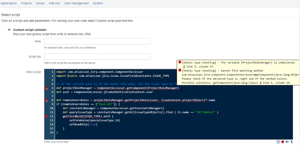
Task: Click the red error marker on line 12
Action: pos(46,116)
